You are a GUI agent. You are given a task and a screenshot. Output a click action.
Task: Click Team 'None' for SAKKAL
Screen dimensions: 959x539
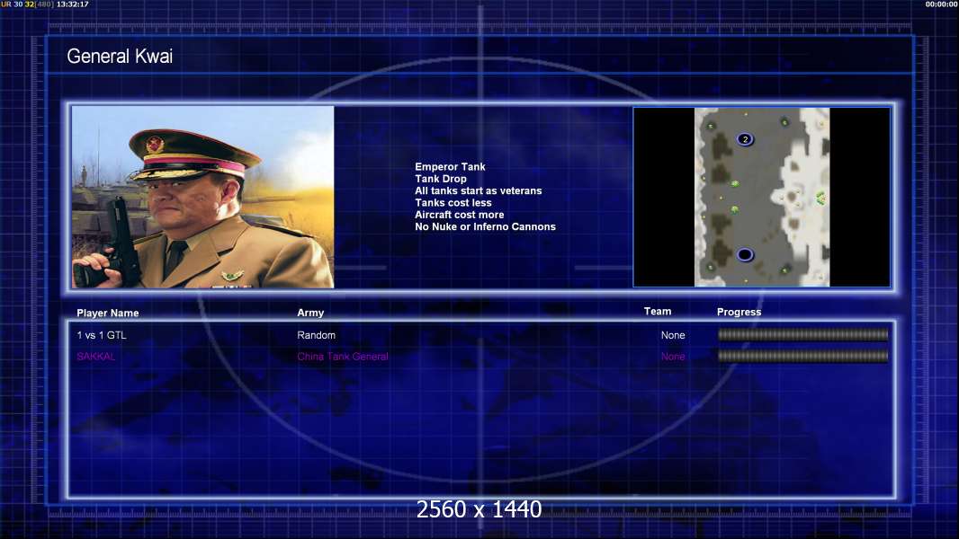[x=673, y=357]
